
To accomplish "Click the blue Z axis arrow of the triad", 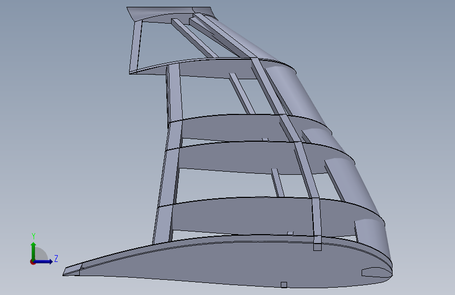I will [44, 261].
